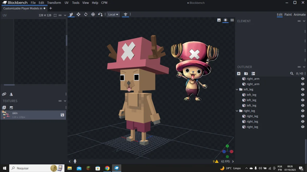Toggle viewport shading sun icon
The height and width of the screenshot is (172, 307).
(x=225, y=20)
